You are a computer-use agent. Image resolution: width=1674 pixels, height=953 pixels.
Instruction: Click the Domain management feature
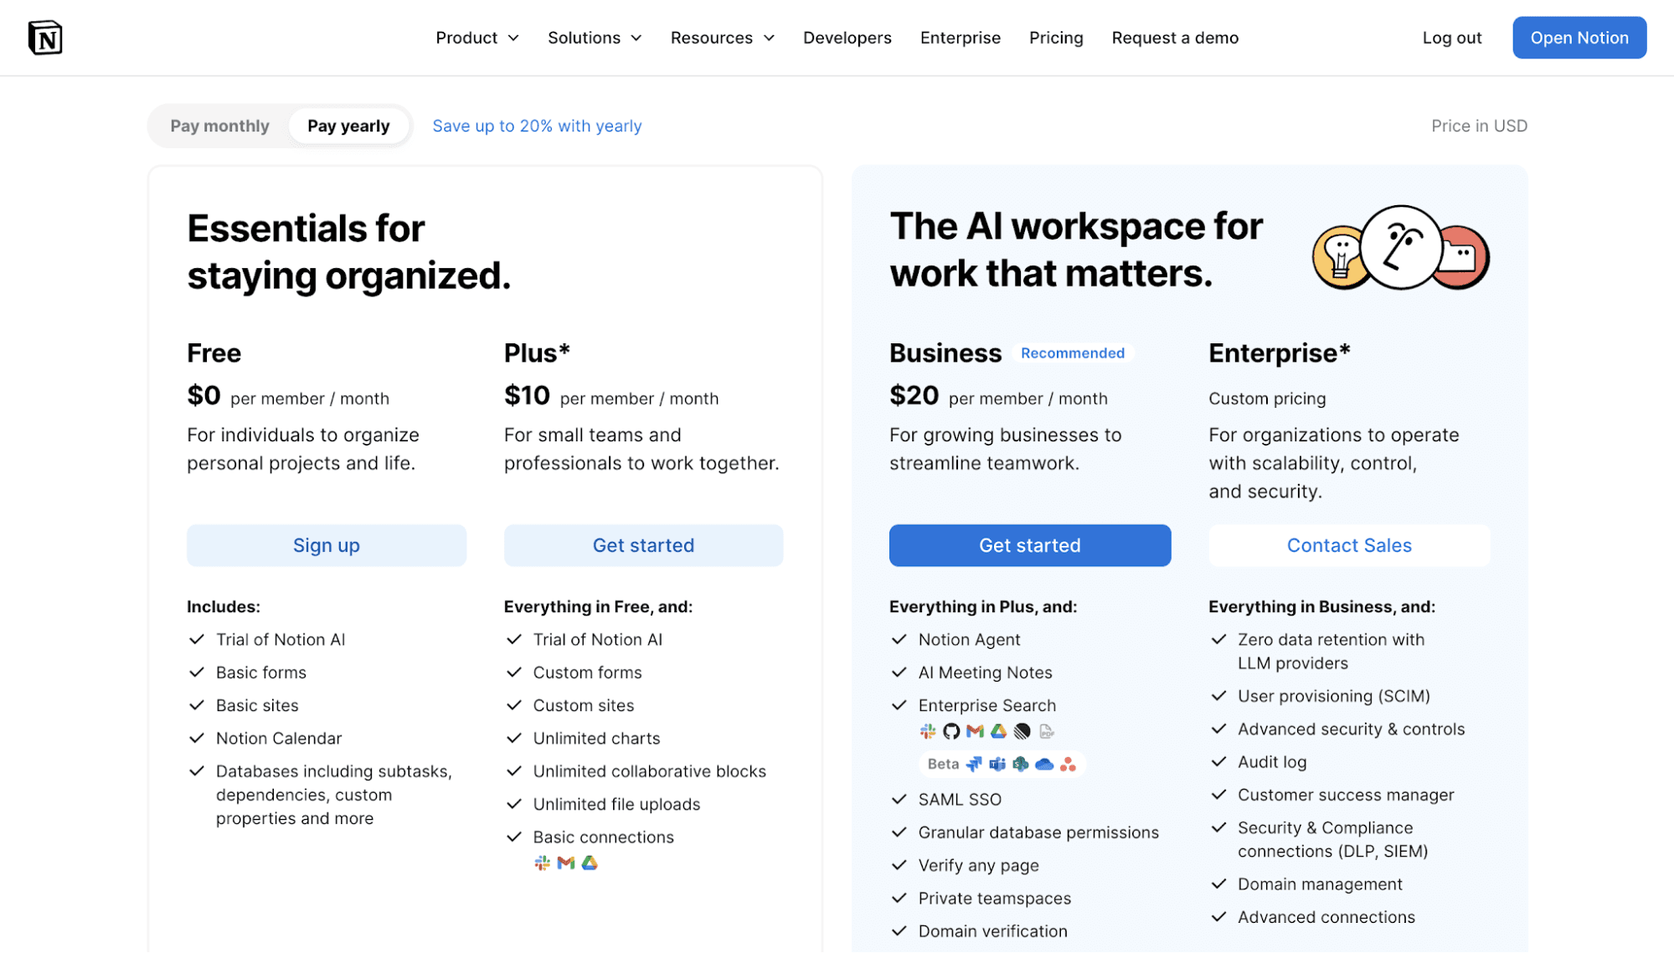[1320, 884]
